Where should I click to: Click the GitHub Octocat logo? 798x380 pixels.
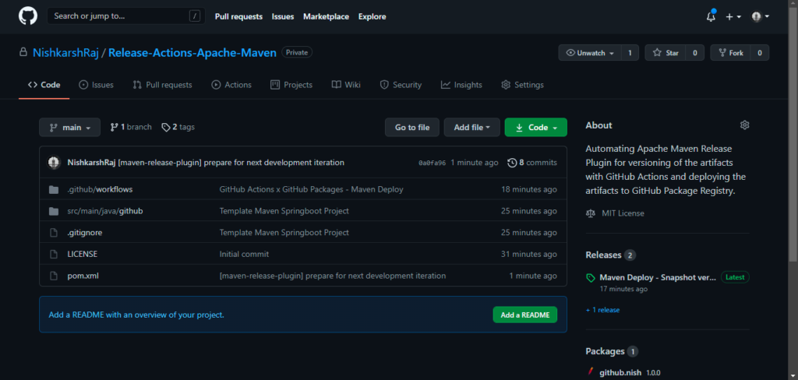point(27,16)
